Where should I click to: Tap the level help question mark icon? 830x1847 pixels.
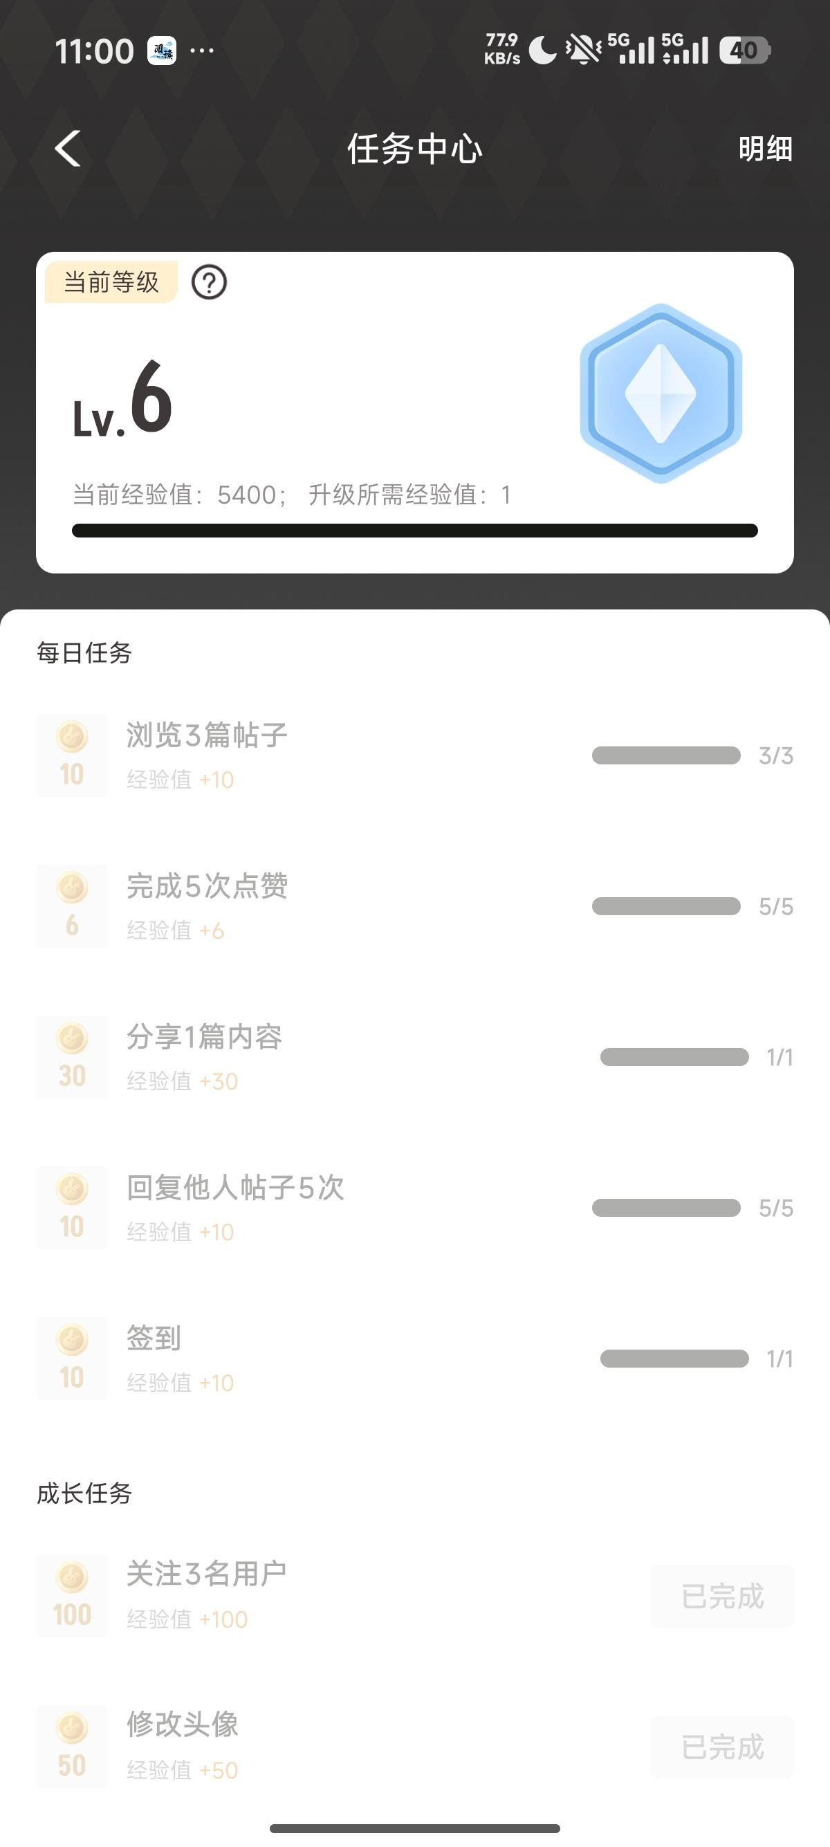209,282
